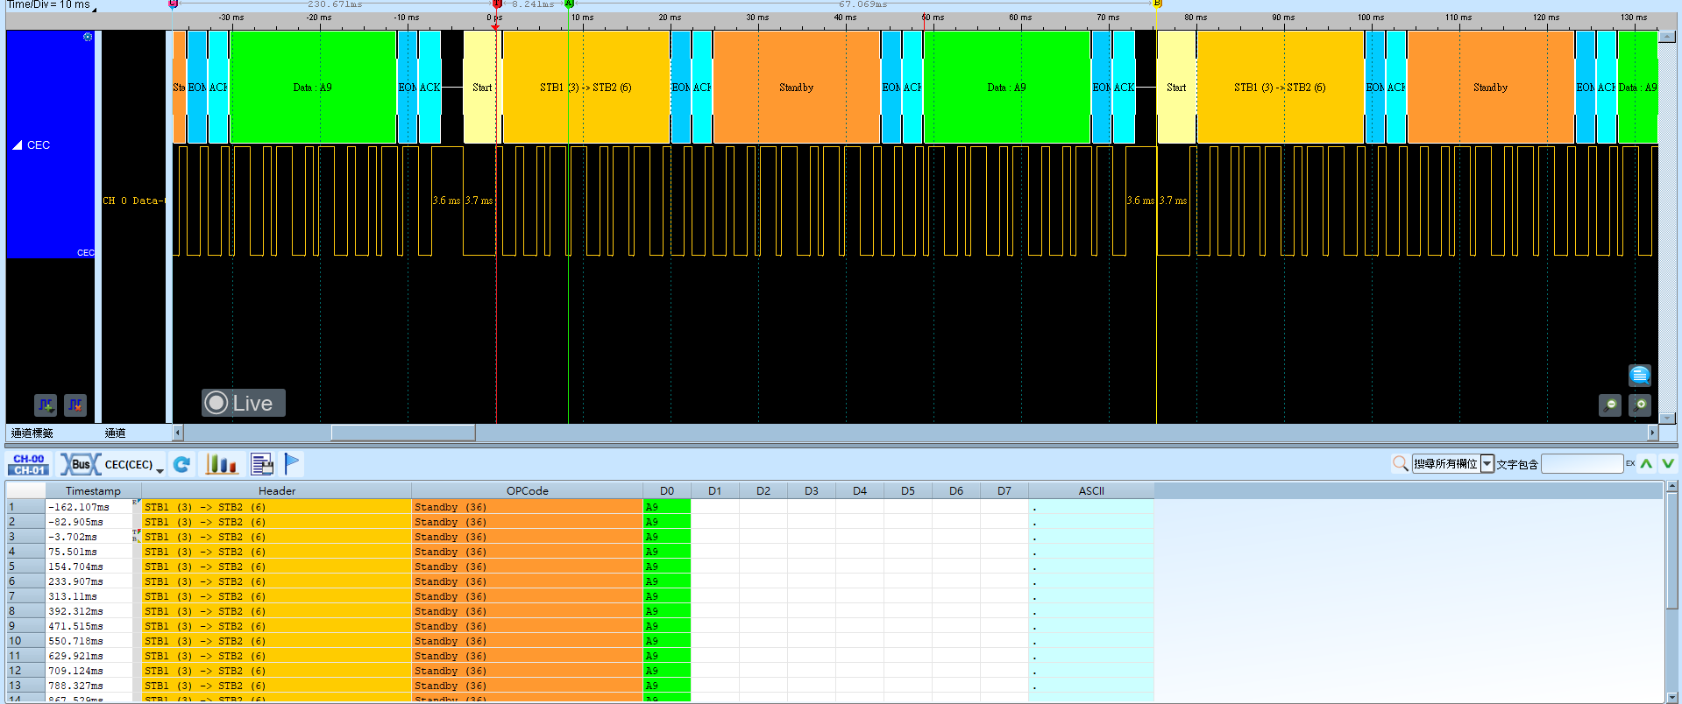Collapse the CEC bus channel triangle
The height and width of the screenshot is (704, 1682).
[18, 145]
